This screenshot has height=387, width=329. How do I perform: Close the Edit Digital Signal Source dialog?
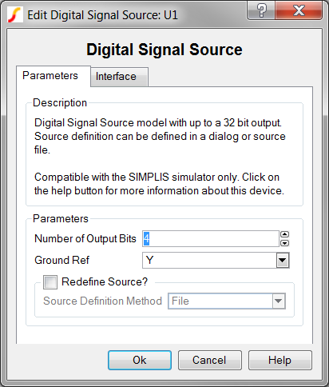pyautogui.click(x=299, y=10)
